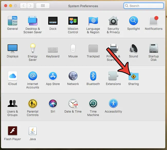Open Spotlight preferences

click(133, 21)
